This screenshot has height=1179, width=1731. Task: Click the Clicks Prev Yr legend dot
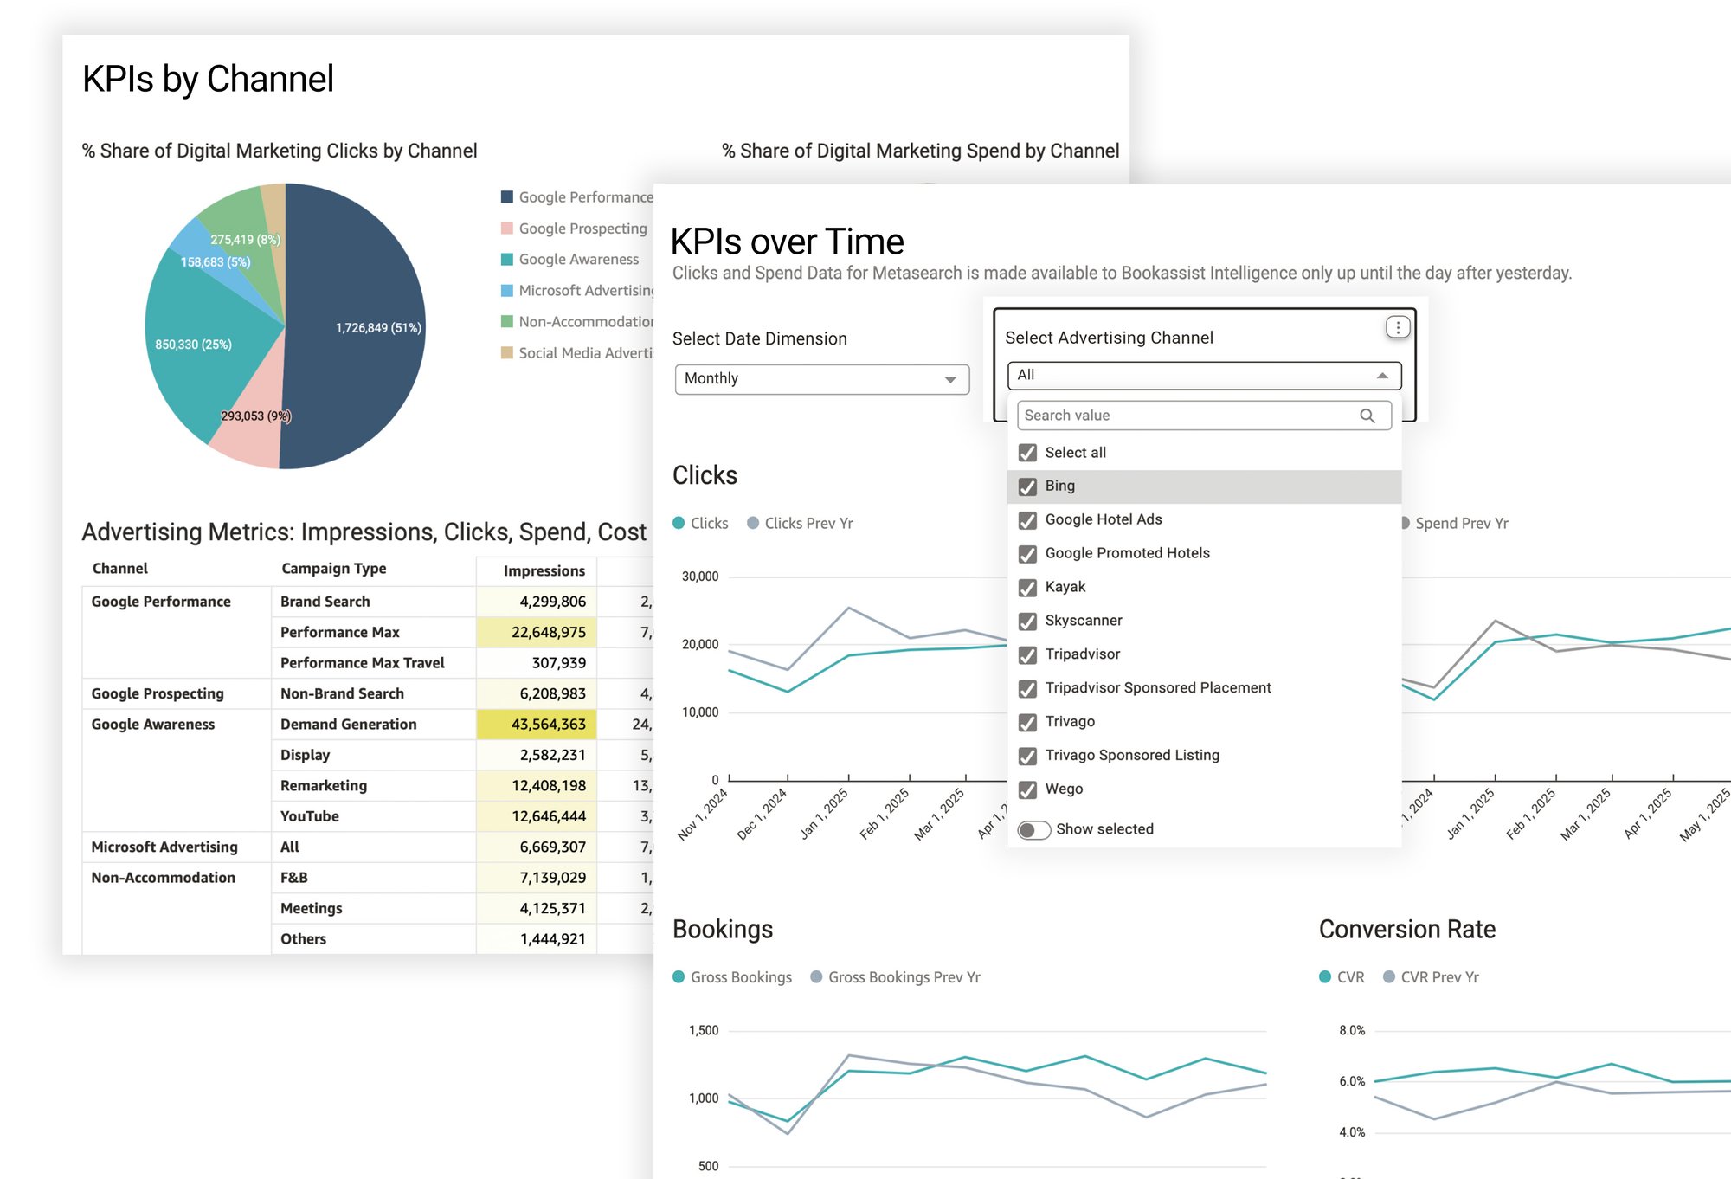click(x=753, y=523)
